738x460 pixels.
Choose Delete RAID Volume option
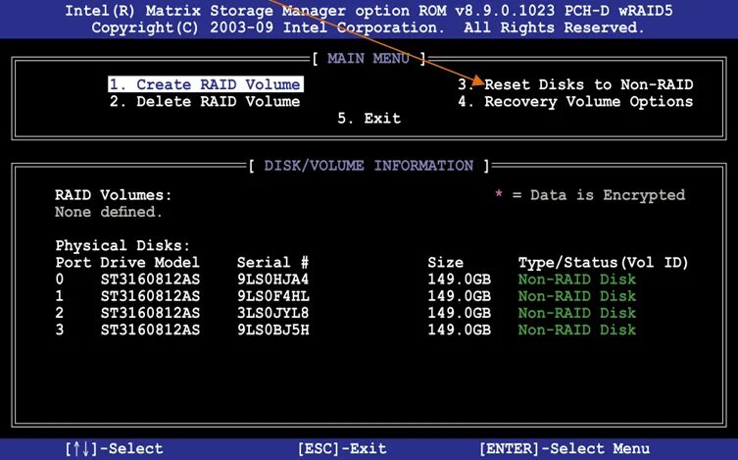tap(205, 102)
